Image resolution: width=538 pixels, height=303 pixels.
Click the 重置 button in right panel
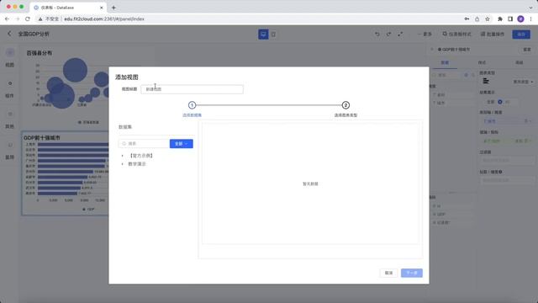tap(527, 50)
